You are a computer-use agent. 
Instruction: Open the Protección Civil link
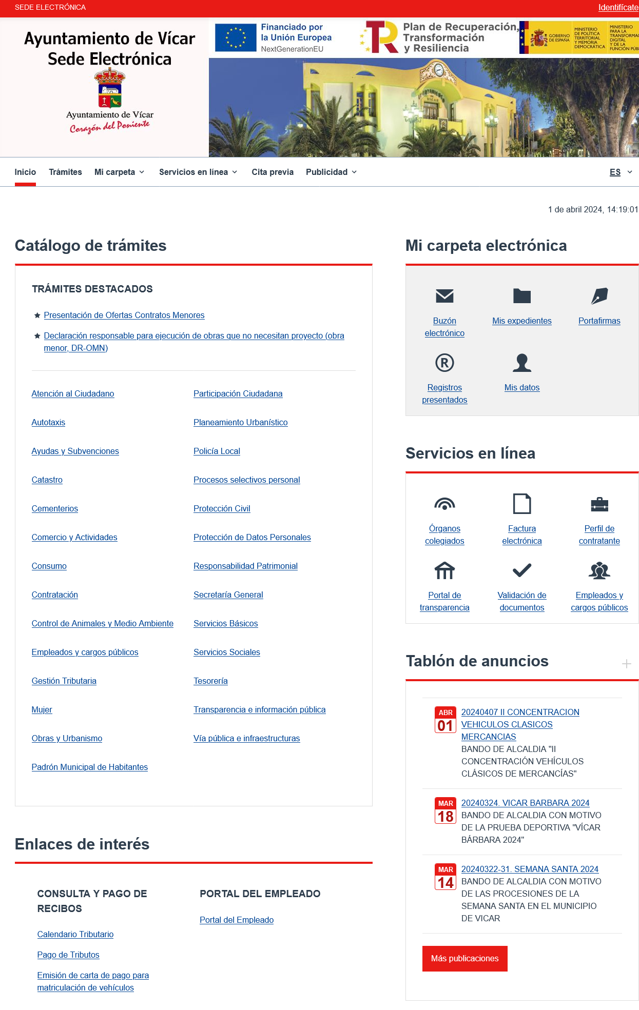coord(222,508)
